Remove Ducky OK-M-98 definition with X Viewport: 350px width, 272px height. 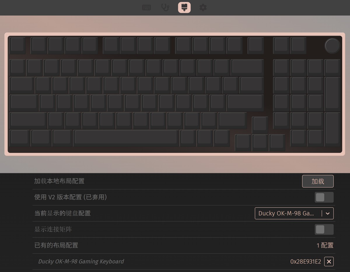[329, 262]
